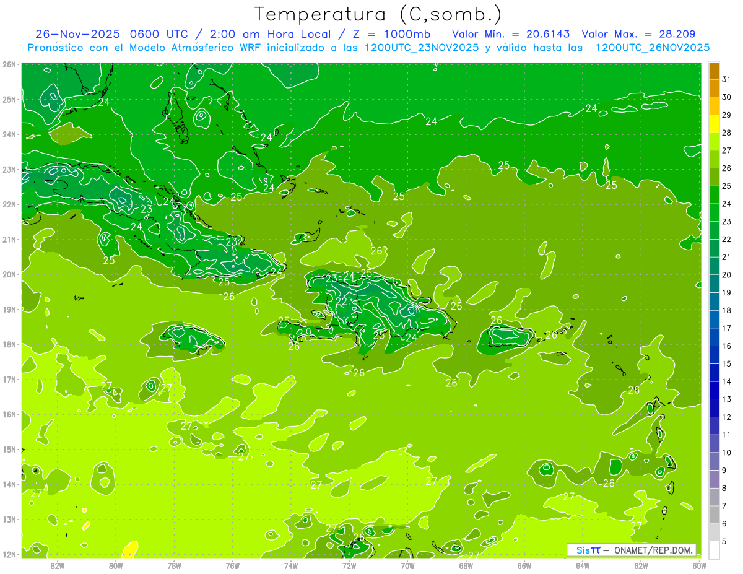Click the 12N latitude axis label
Image resolution: width=743 pixels, height=574 pixels.
click(x=9, y=554)
